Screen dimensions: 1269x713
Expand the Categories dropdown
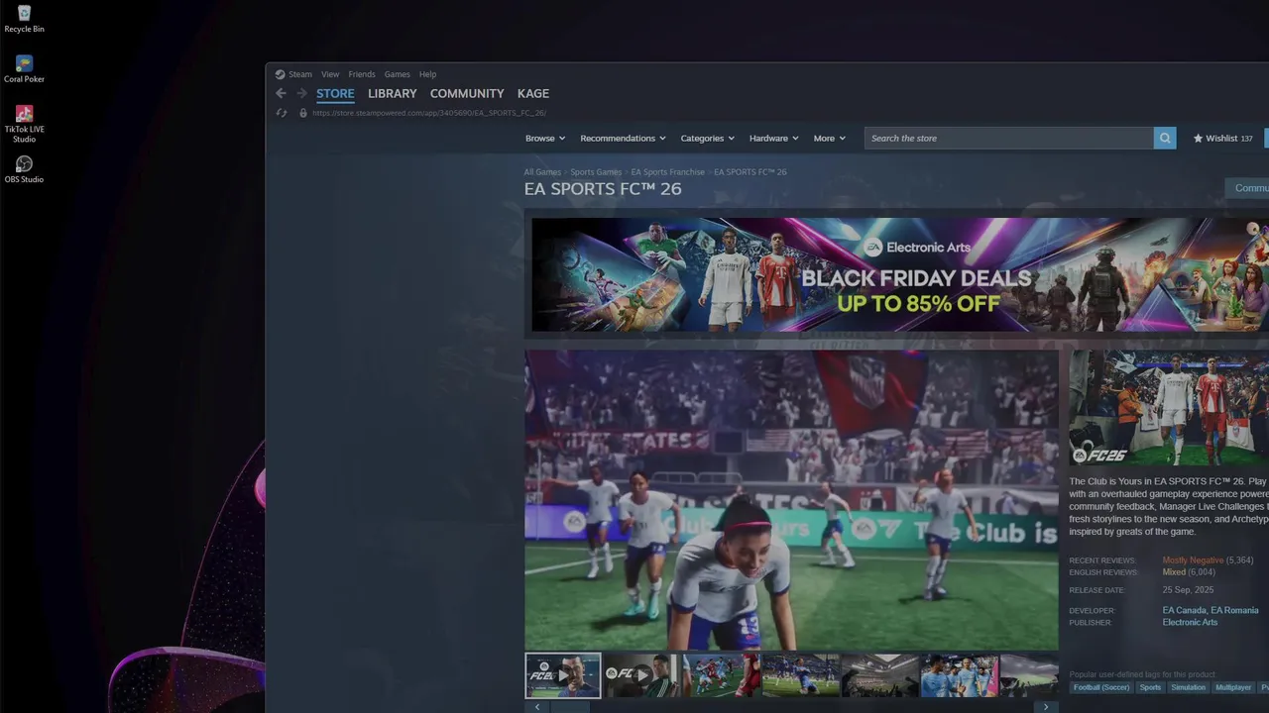[707, 139]
